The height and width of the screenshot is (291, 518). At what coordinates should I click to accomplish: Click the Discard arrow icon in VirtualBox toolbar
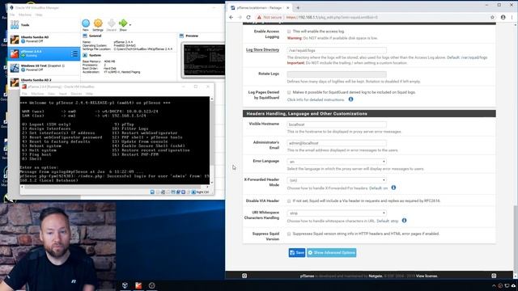pyautogui.click(x=112, y=23)
